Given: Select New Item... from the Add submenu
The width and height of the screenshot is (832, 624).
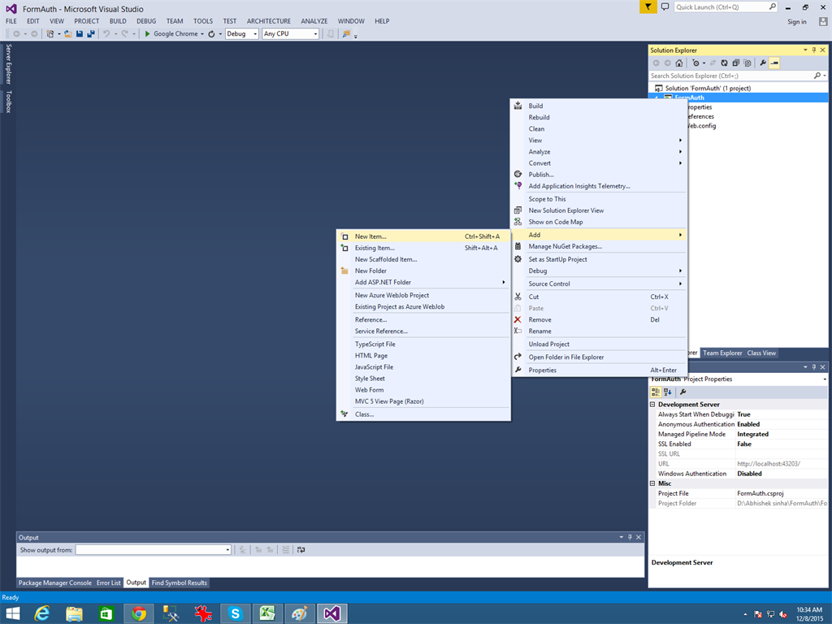Looking at the screenshot, I should (x=370, y=236).
